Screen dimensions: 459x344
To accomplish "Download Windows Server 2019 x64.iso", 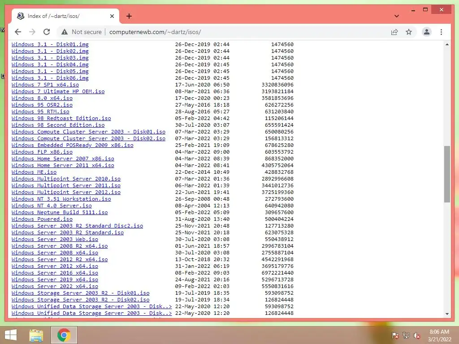I will point(55,280).
